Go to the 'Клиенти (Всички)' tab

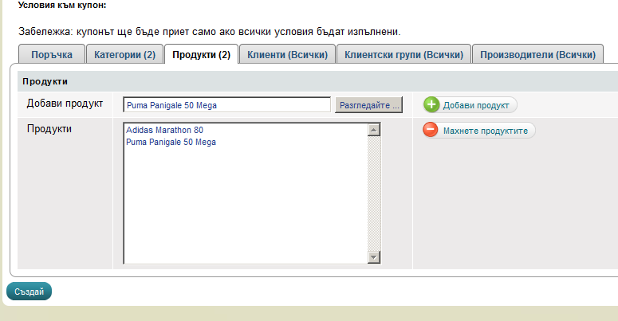click(x=286, y=55)
